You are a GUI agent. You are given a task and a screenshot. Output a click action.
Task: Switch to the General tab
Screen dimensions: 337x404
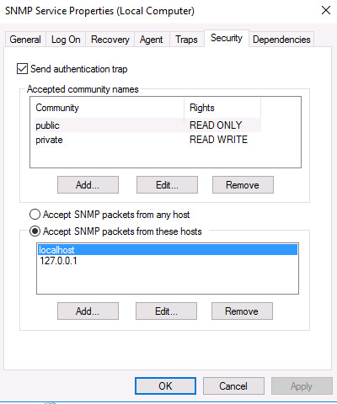[25, 40]
